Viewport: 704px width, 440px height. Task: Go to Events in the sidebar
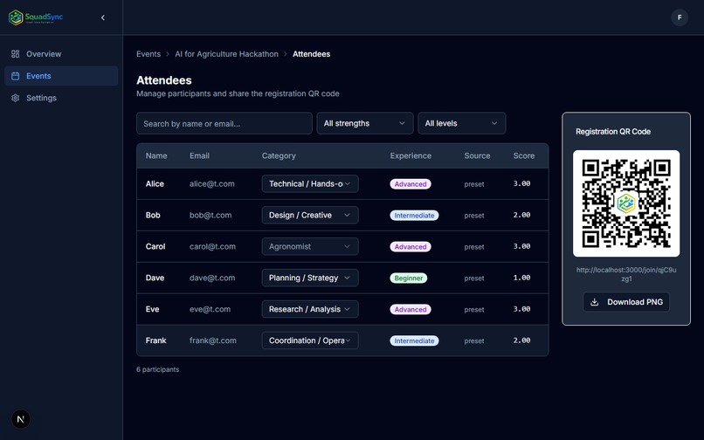pos(61,76)
